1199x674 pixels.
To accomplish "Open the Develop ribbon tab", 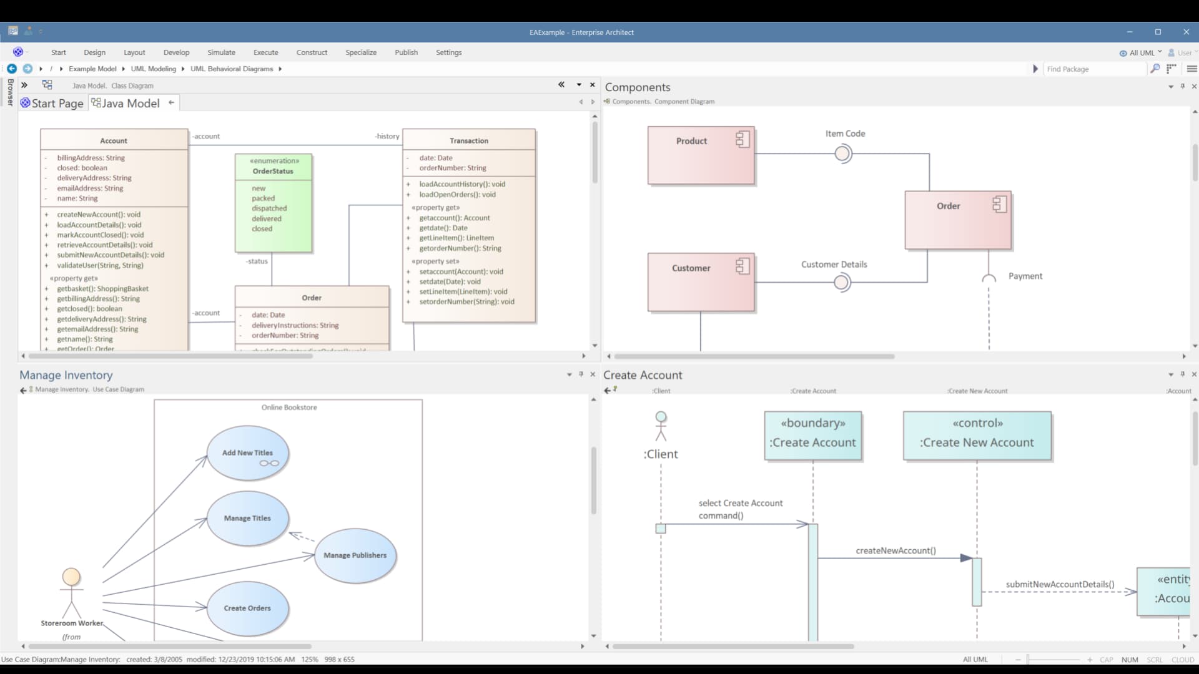I will coord(176,52).
